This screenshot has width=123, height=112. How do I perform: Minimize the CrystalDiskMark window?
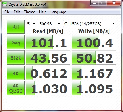[x=95, y=3]
